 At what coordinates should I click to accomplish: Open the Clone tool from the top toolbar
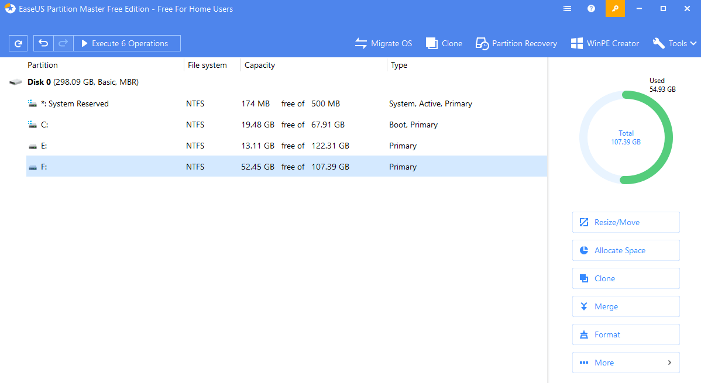pos(444,43)
